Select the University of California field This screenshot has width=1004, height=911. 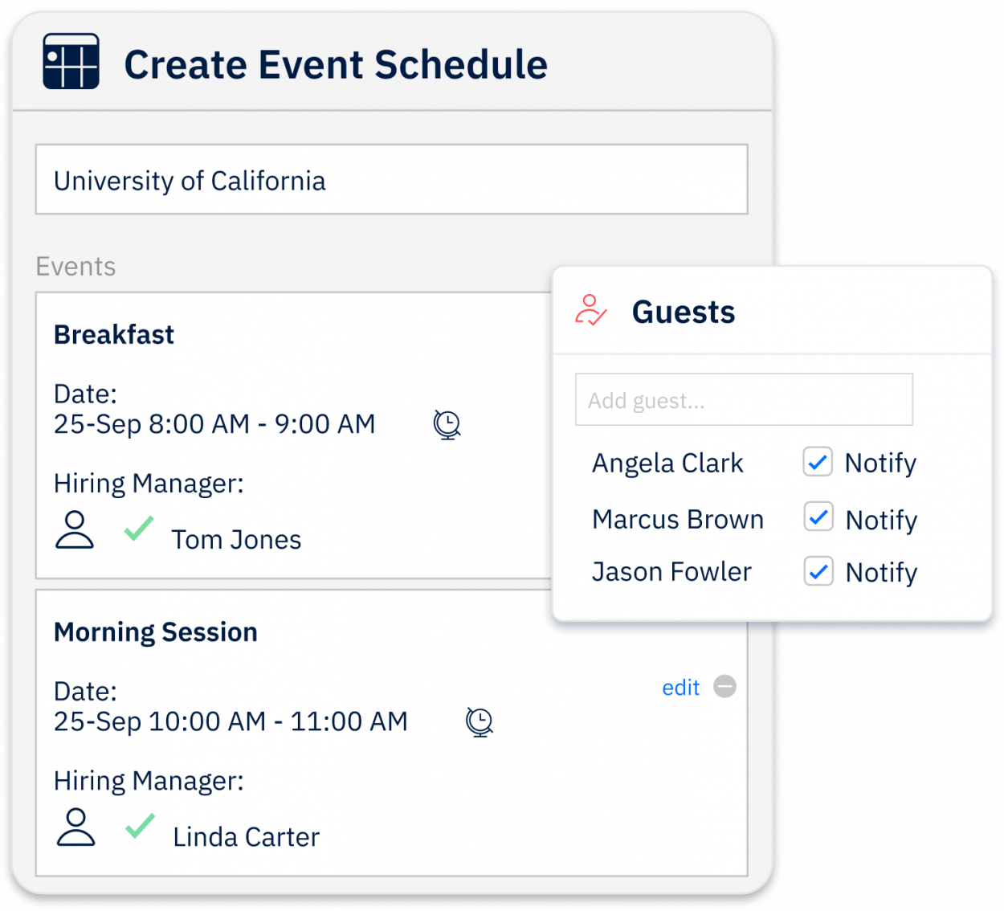pyautogui.click(x=391, y=180)
